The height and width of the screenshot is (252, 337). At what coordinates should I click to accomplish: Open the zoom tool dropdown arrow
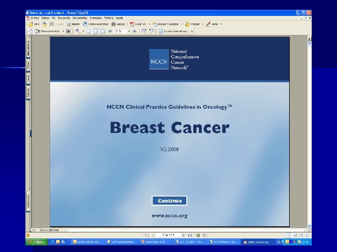[83, 31]
